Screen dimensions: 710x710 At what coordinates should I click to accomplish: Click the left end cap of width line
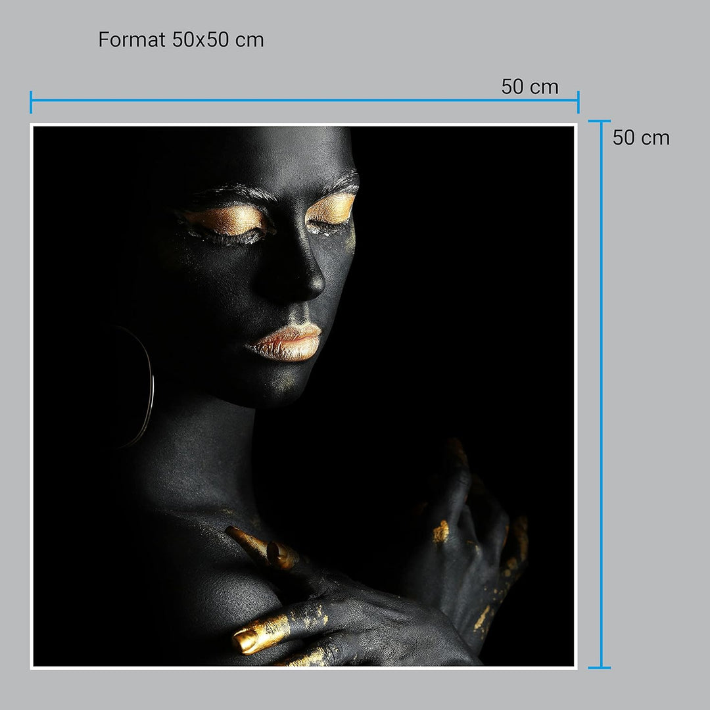[x=31, y=101]
